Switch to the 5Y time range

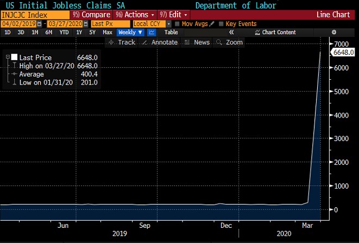pos(93,33)
